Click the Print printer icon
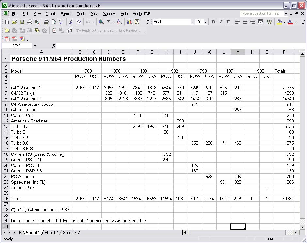The height and width of the screenshot is (243, 307). pos(46,22)
